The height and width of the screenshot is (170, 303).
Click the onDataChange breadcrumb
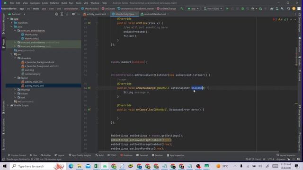coord(166,8)
